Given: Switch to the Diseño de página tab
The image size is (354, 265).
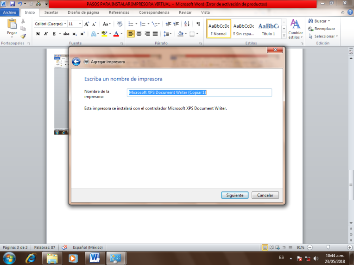Looking at the screenshot, I should pyautogui.click(x=83, y=12).
